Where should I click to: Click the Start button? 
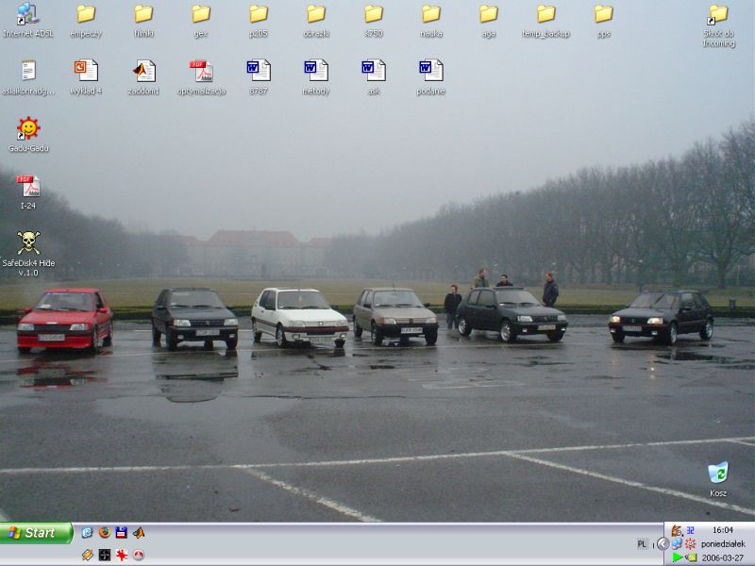pos(36,533)
